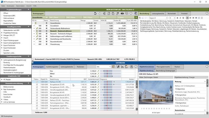Viewport: 209px width, 118px height.
Task: Click diagram bar of Rathaus row
Action: (x=107, y=82)
